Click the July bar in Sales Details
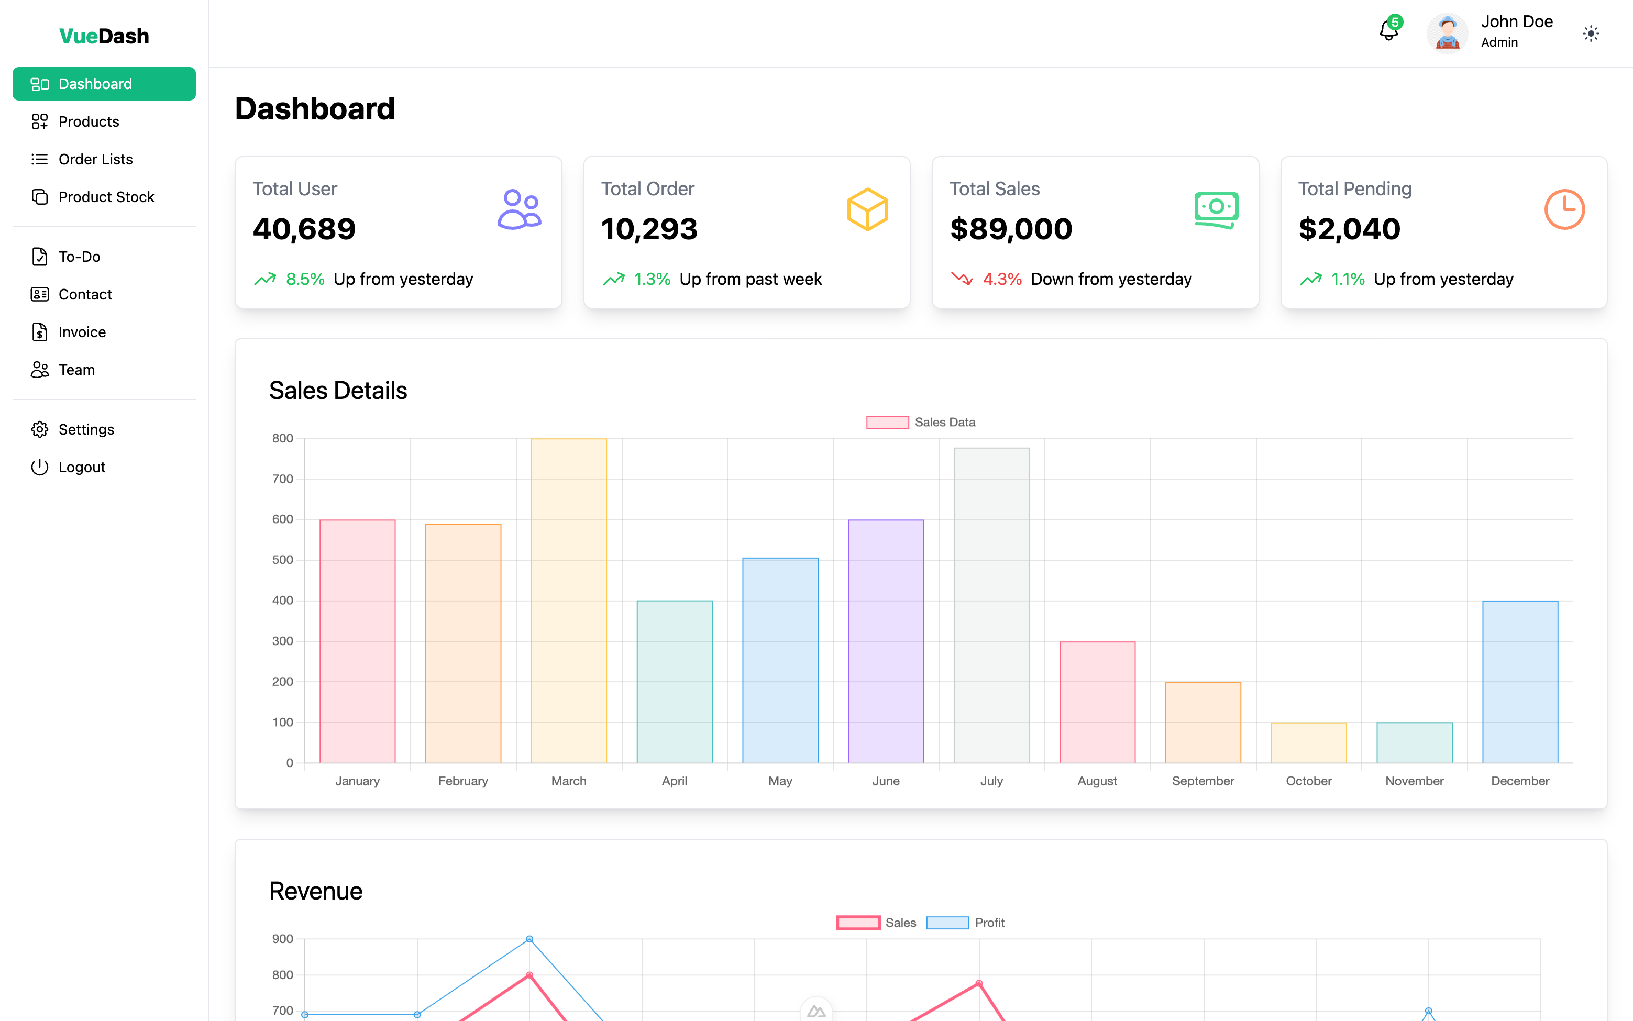1633x1021 pixels. click(x=991, y=605)
